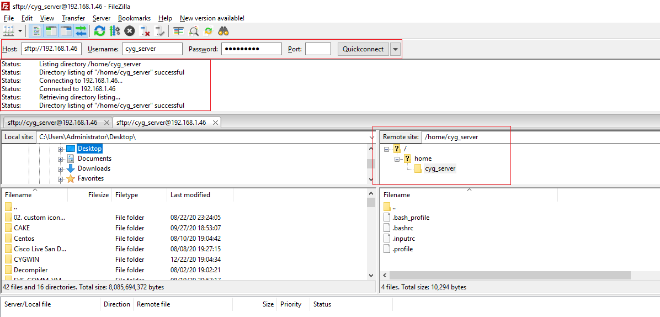The height and width of the screenshot is (317, 660).
Task: Open the Site Manager icon
Action: coord(8,31)
